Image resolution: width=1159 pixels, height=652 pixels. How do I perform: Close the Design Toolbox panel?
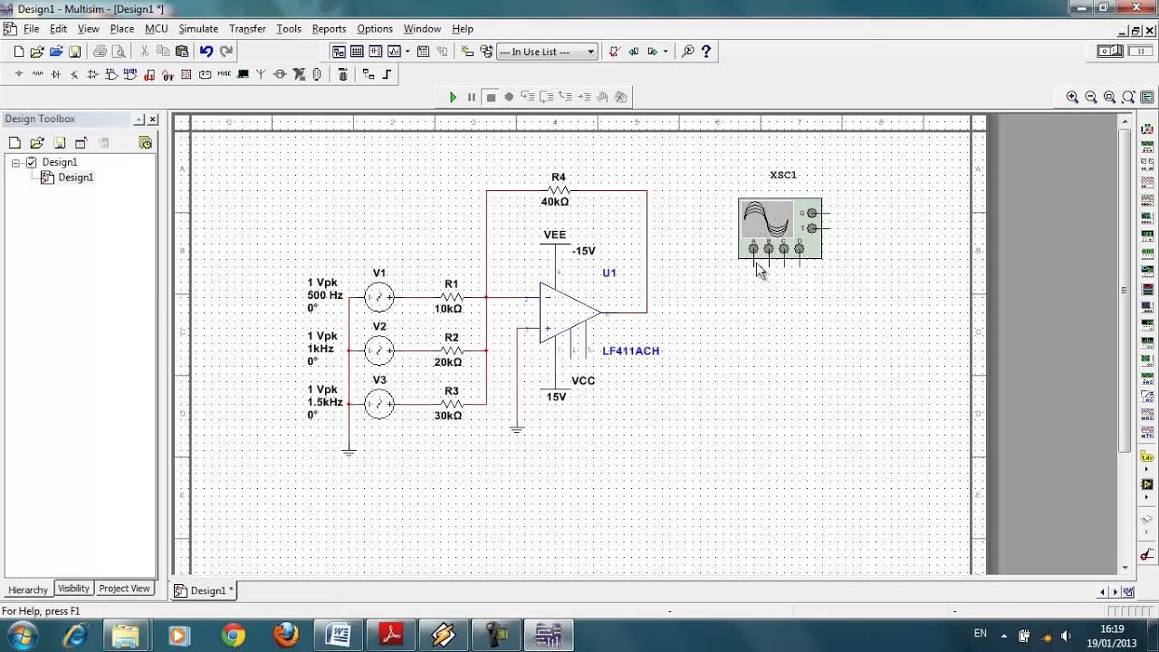click(152, 120)
